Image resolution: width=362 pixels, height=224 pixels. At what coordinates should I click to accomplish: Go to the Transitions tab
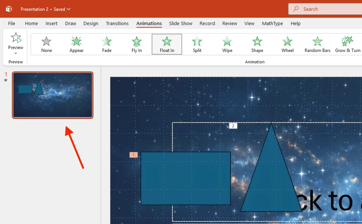117,23
